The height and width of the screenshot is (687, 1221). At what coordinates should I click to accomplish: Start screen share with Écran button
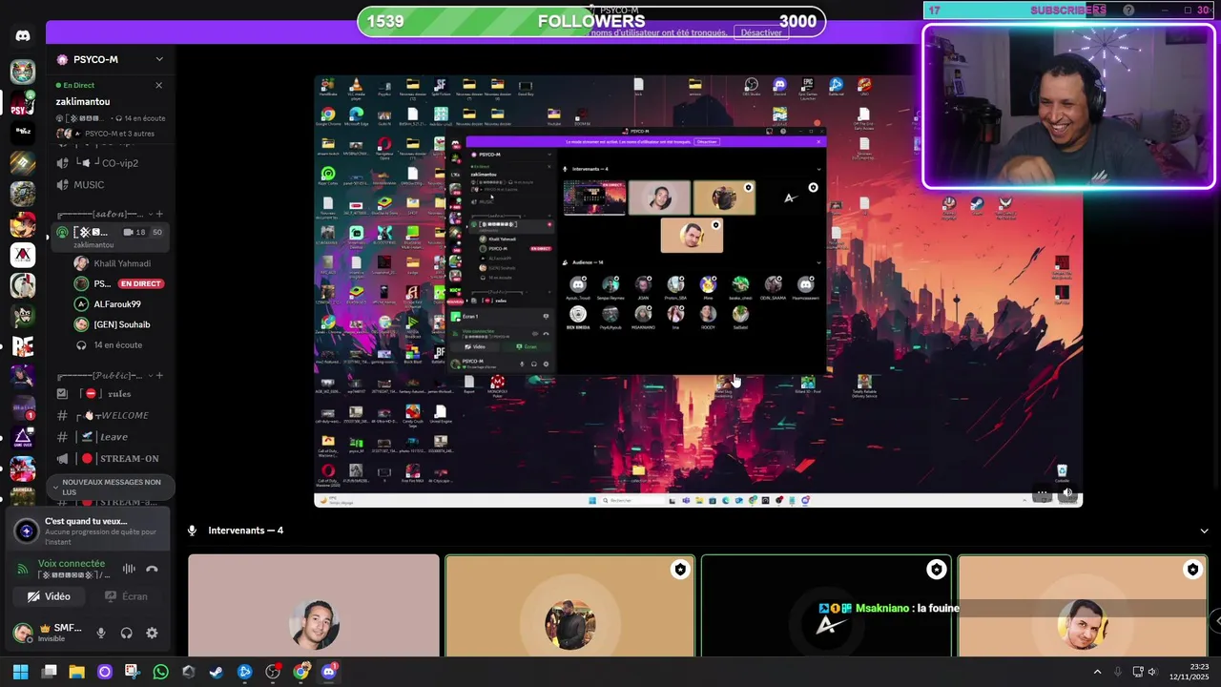(x=127, y=596)
